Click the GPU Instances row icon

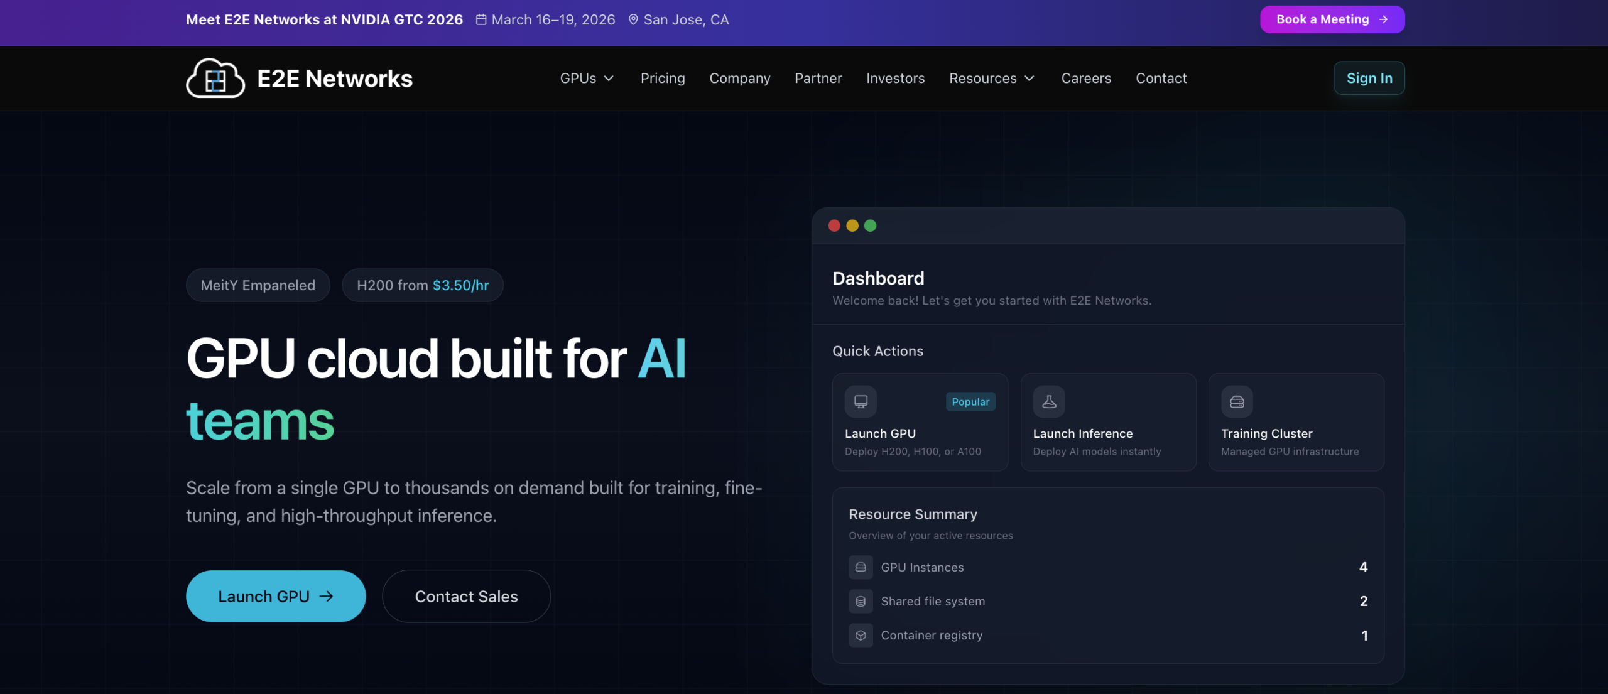point(861,567)
